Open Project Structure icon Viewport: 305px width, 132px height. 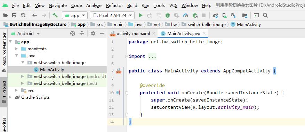coord(245,15)
